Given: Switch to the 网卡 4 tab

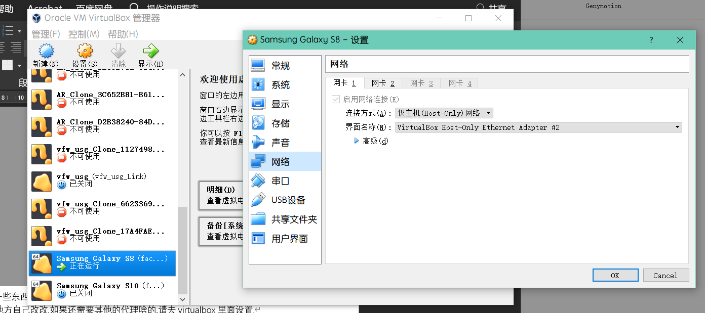Looking at the screenshot, I should click(460, 83).
